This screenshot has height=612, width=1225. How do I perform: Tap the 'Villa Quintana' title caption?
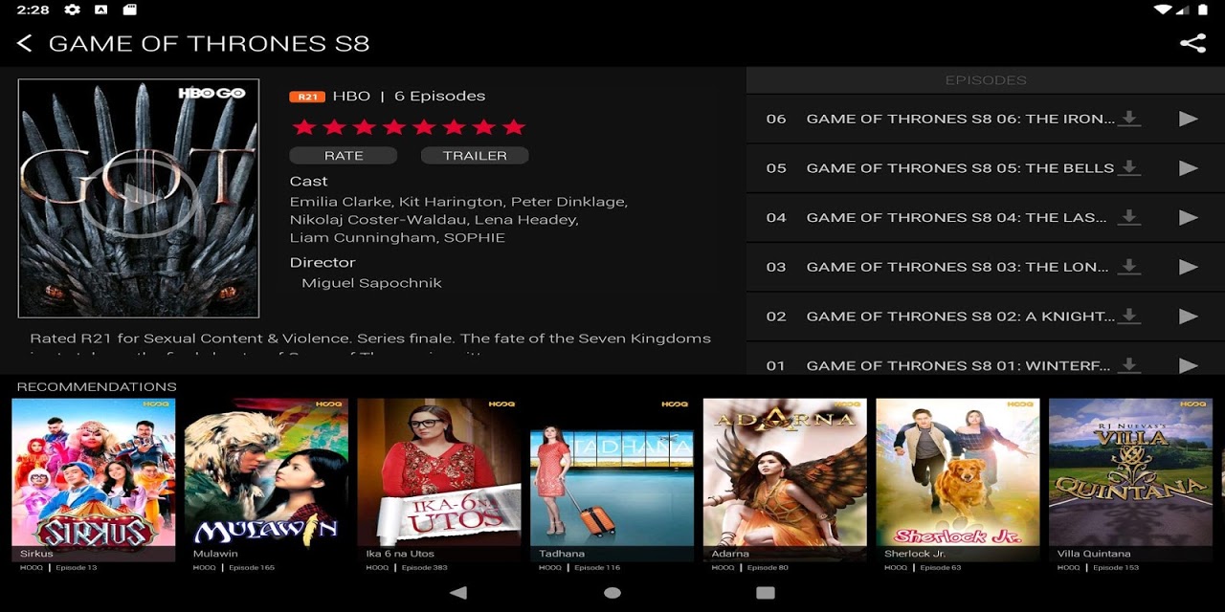(1094, 554)
